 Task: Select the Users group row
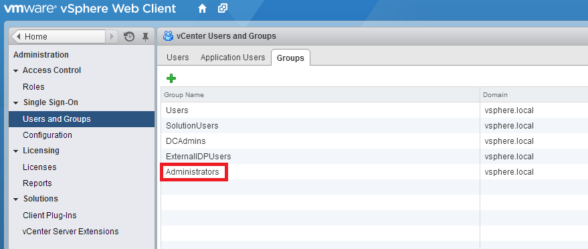tap(374, 110)
